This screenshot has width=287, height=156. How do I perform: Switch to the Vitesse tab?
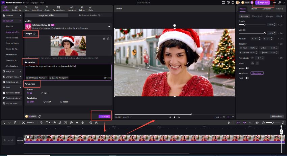click(x=254, y=9)
